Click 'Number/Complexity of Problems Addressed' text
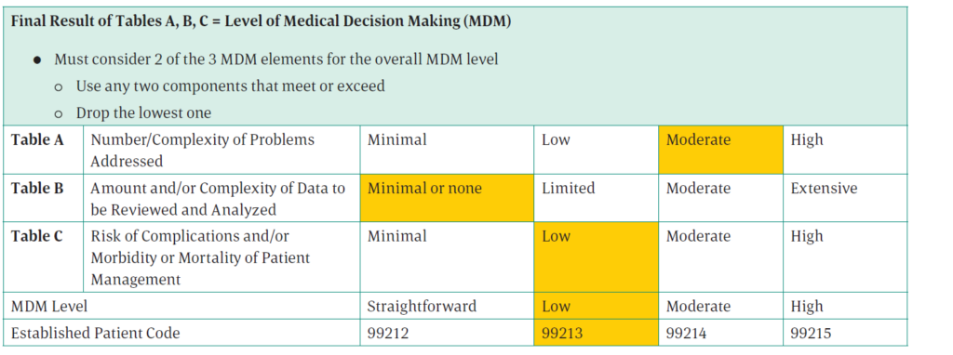The width and height of the screenshot is (953, 355). coord(202,150)
